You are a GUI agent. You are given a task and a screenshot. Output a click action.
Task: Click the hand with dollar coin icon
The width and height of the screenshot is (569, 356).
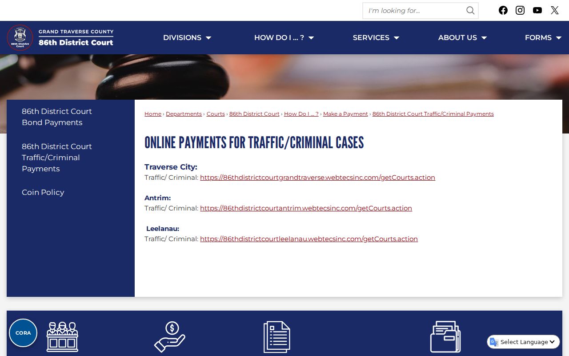pos(169,337)
